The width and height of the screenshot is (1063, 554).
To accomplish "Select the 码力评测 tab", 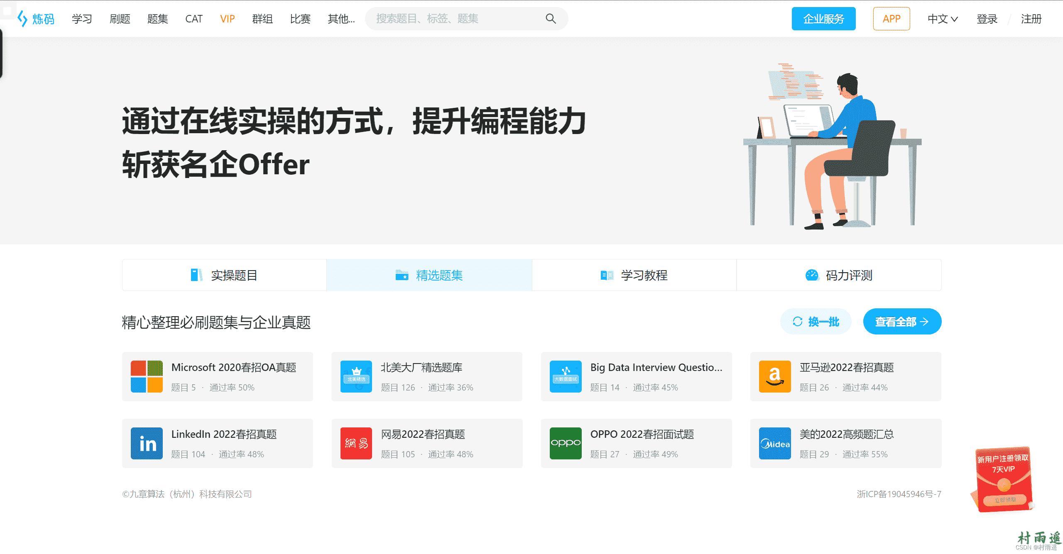I will 839,275.
